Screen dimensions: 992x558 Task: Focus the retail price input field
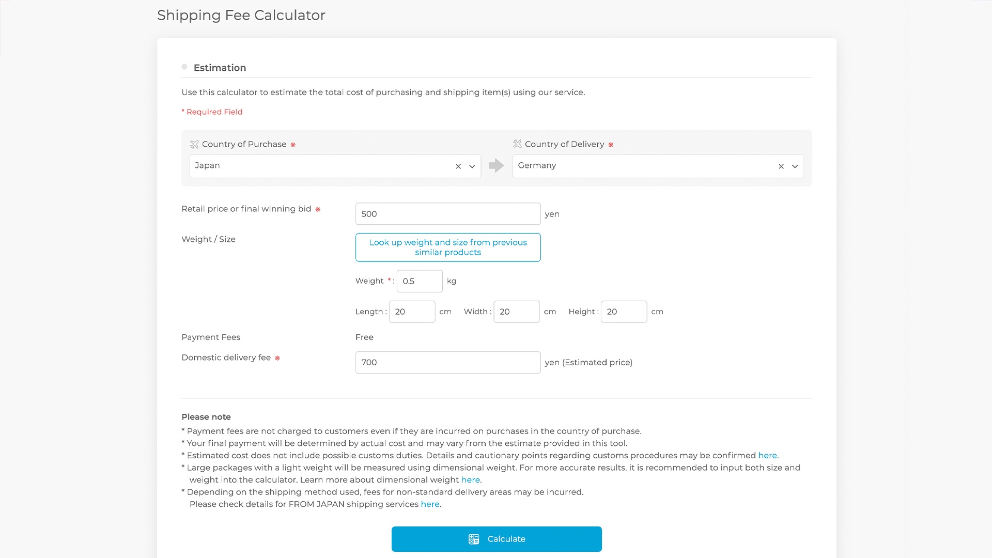448,214
